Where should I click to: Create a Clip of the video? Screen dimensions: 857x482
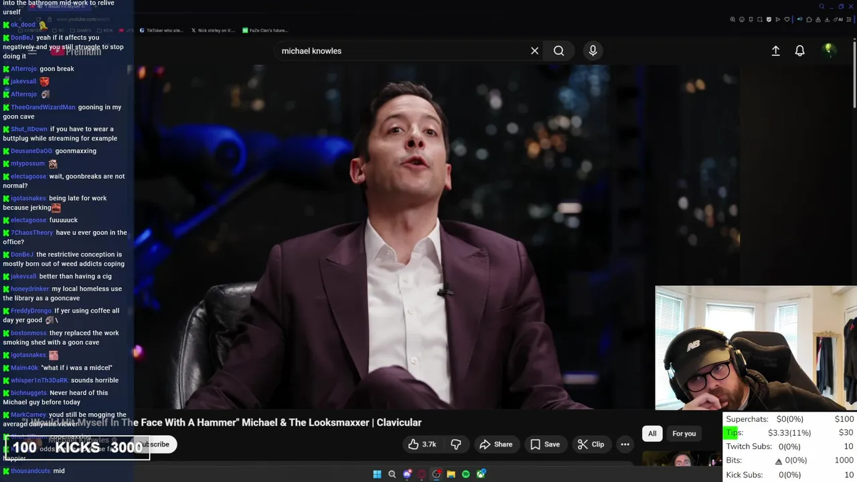591,444
